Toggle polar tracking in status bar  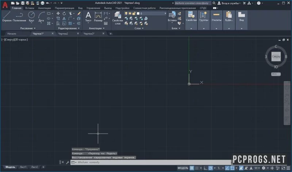pyautogui.click(x=211, y=168)
